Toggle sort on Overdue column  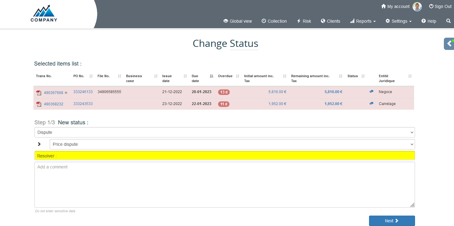pos(237,76)
